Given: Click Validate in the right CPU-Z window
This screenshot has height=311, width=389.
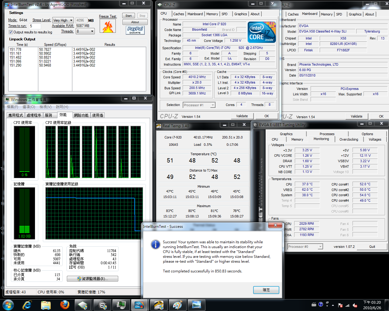Looking at the screenshot, I should pos(356,116).
